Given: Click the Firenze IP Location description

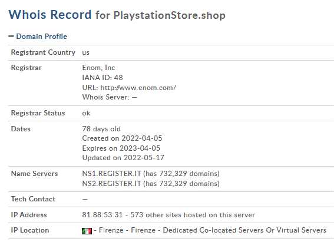Looking at the screenshot, I should [x=210, y=230].
